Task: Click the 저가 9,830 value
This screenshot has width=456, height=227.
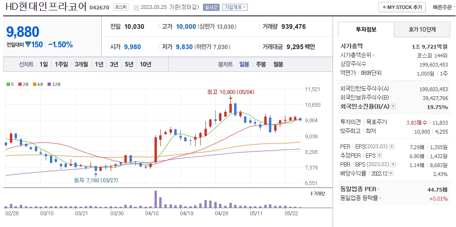Action: 184,47
